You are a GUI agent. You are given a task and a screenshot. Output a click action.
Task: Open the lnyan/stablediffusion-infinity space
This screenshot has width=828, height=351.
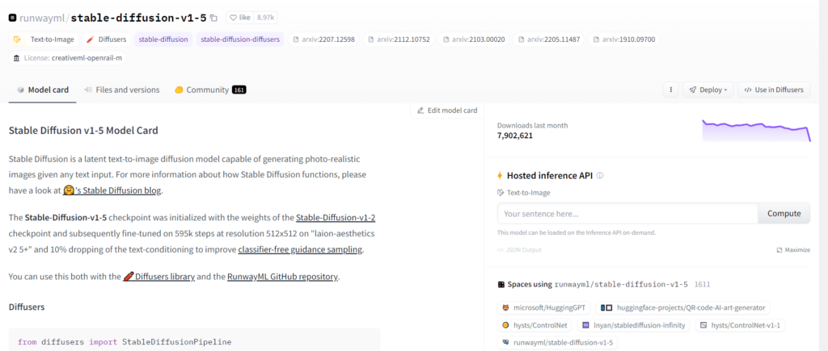(634, 325)
